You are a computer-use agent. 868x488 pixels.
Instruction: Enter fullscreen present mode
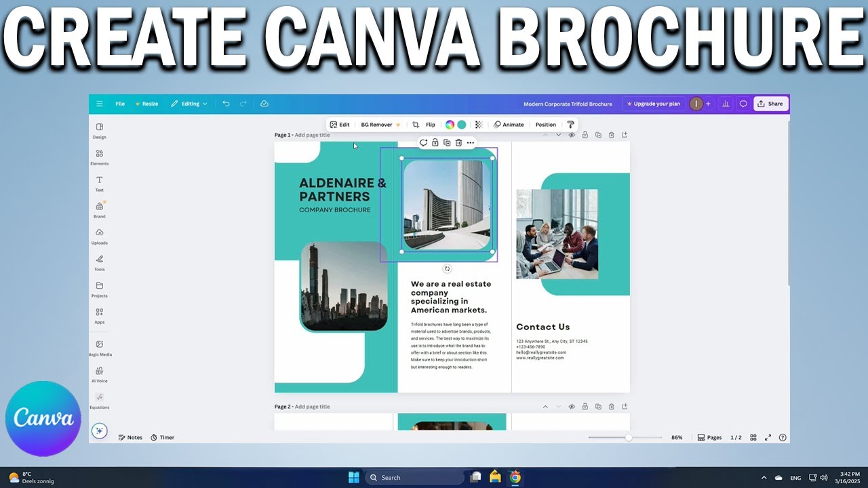768,438
